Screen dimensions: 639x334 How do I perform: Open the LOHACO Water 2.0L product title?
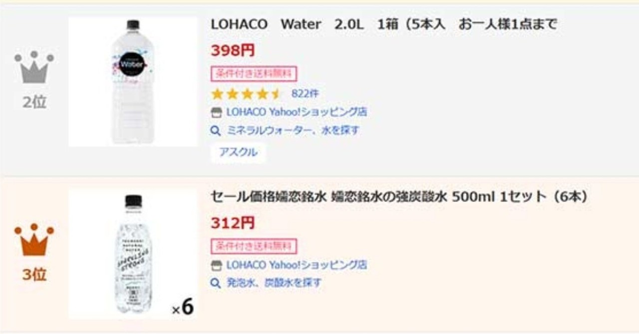(x=384, y=24)
